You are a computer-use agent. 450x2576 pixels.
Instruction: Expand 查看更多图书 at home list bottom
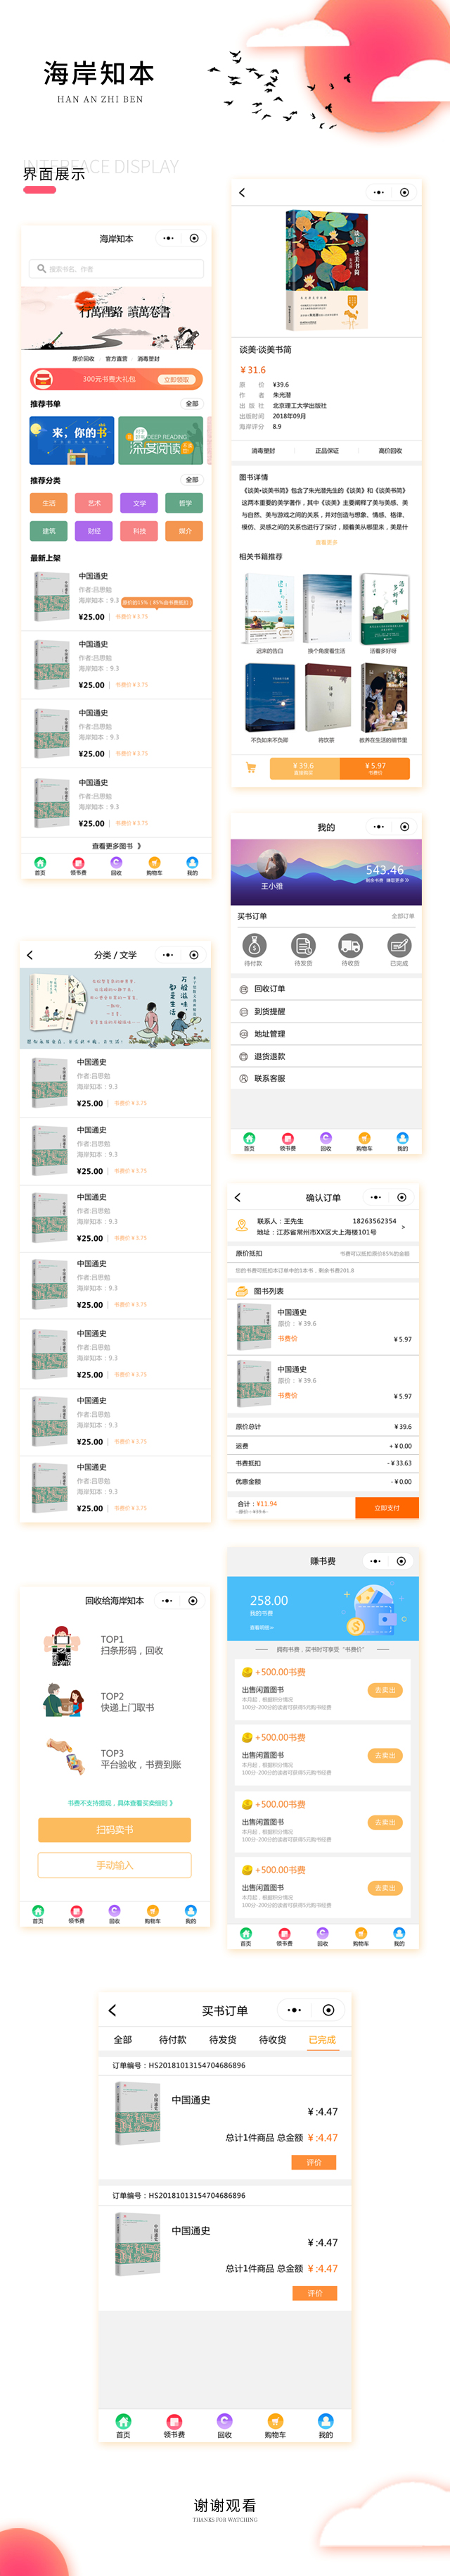tap(117, 846)
